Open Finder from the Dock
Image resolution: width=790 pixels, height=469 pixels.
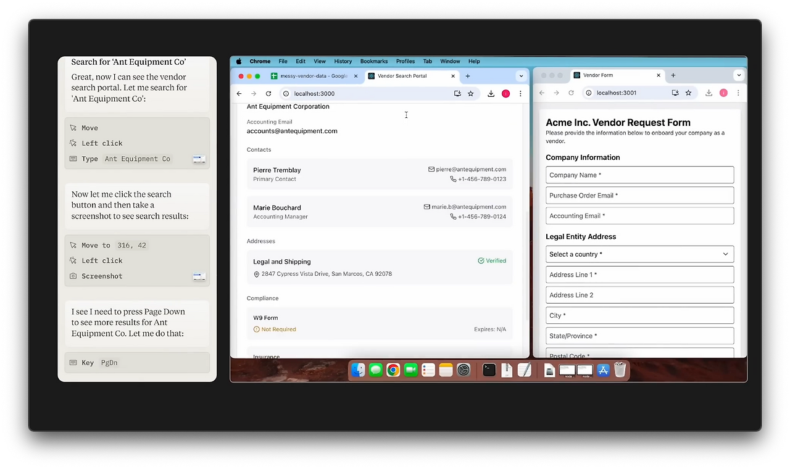(358, 370)
